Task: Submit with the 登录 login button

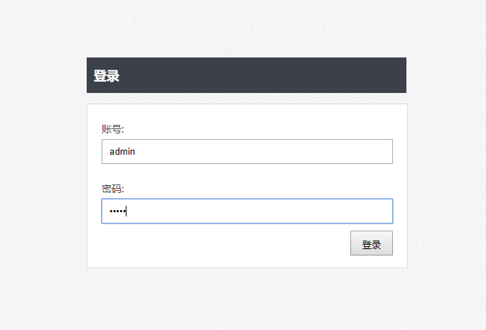Action: point(372,243)
